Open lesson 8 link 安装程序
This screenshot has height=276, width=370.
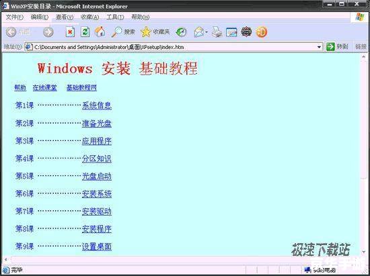(x=97, y=229)
